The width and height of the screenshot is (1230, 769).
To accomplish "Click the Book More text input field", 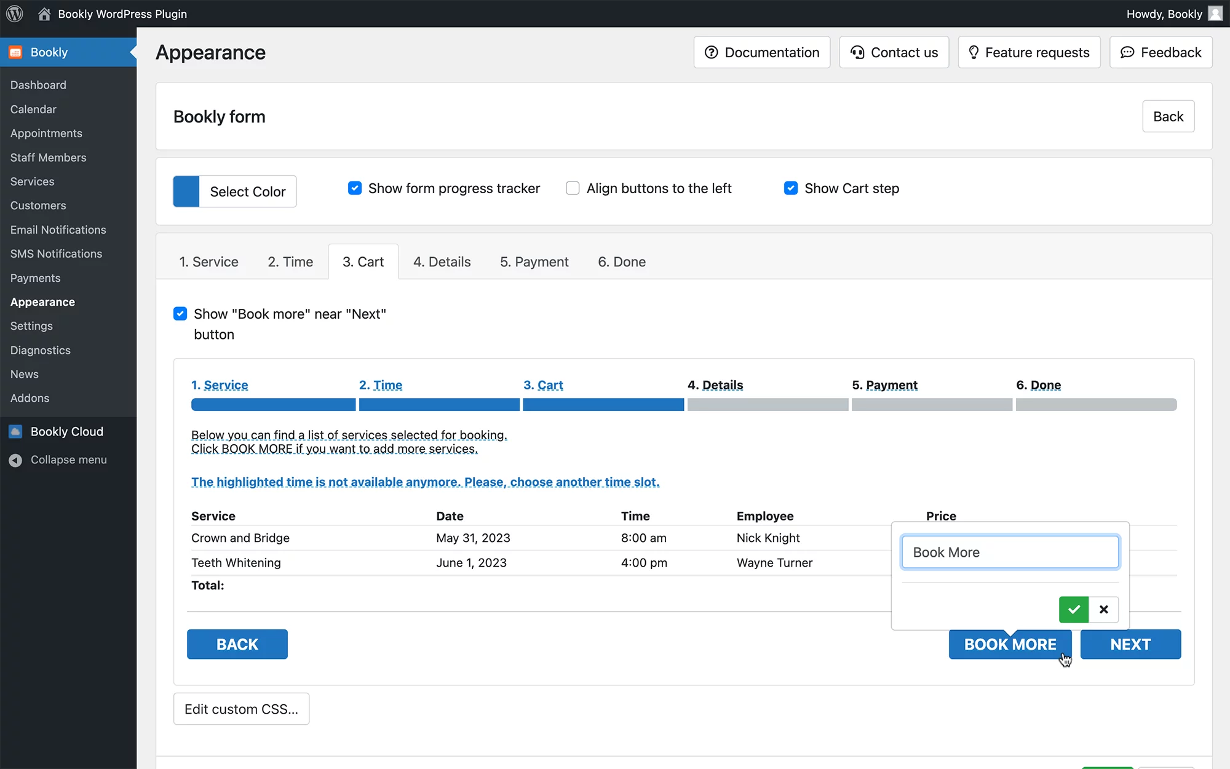I will pos(1010,552).
